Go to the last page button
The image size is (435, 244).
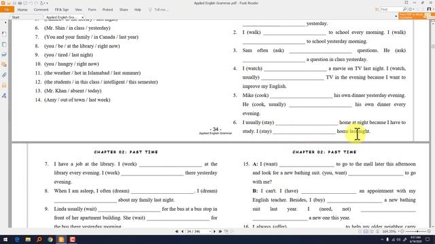coord(220,231)
